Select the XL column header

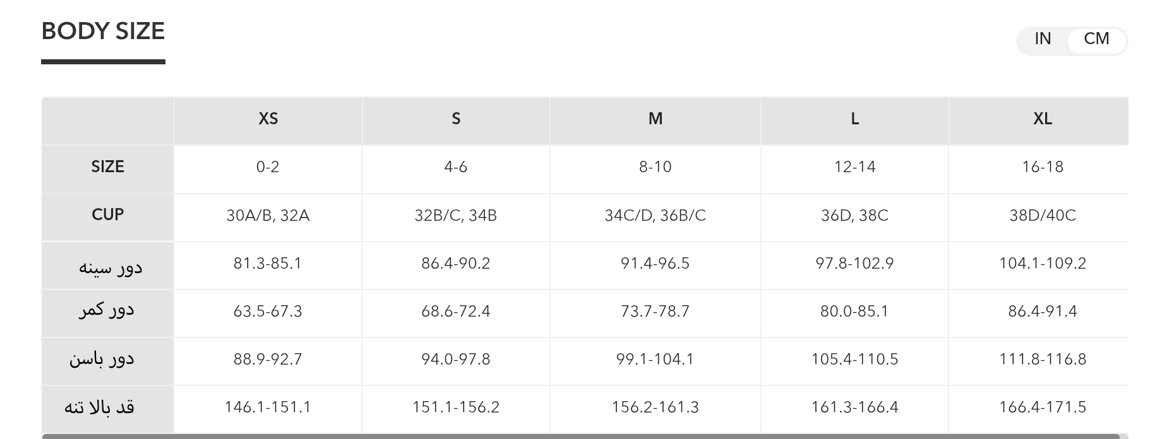[1043, 119]
